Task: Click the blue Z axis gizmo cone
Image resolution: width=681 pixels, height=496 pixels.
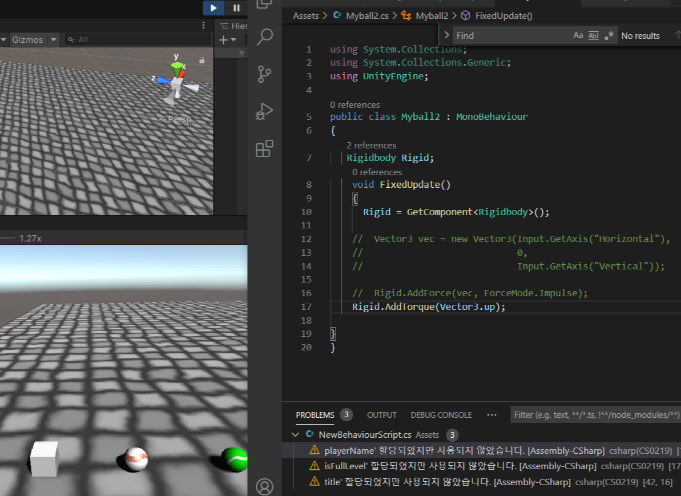Action: (163, 80)
